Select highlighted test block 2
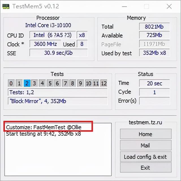This screenshot has width=181, height=181. (27, 83)
